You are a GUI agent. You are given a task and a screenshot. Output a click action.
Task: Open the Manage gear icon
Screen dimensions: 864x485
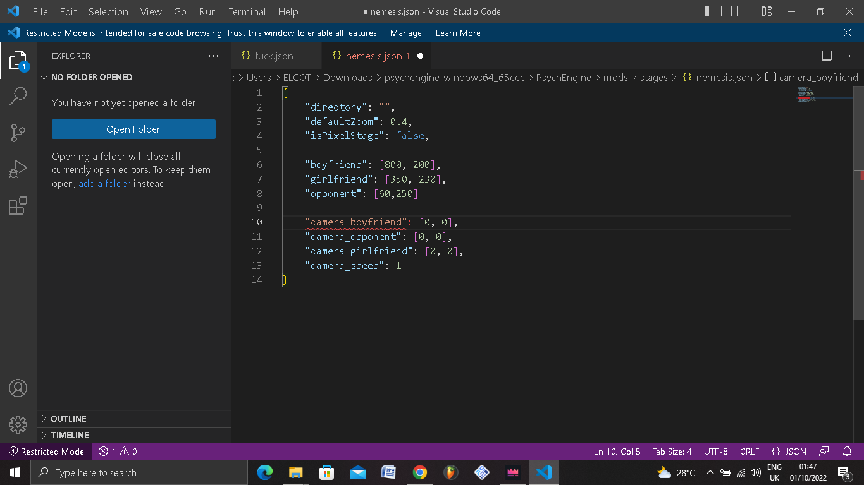[x=18, y=424]
